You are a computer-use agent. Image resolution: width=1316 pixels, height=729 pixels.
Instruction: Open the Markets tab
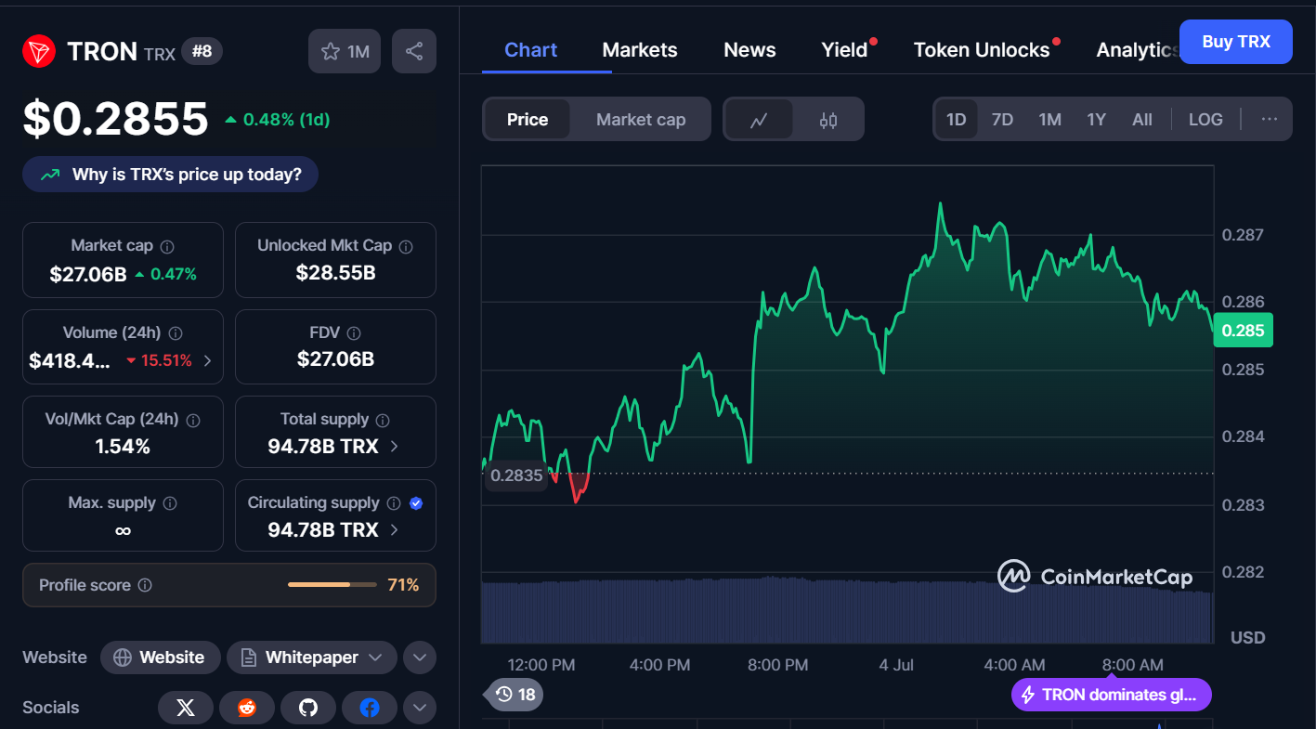coord(640,50)
